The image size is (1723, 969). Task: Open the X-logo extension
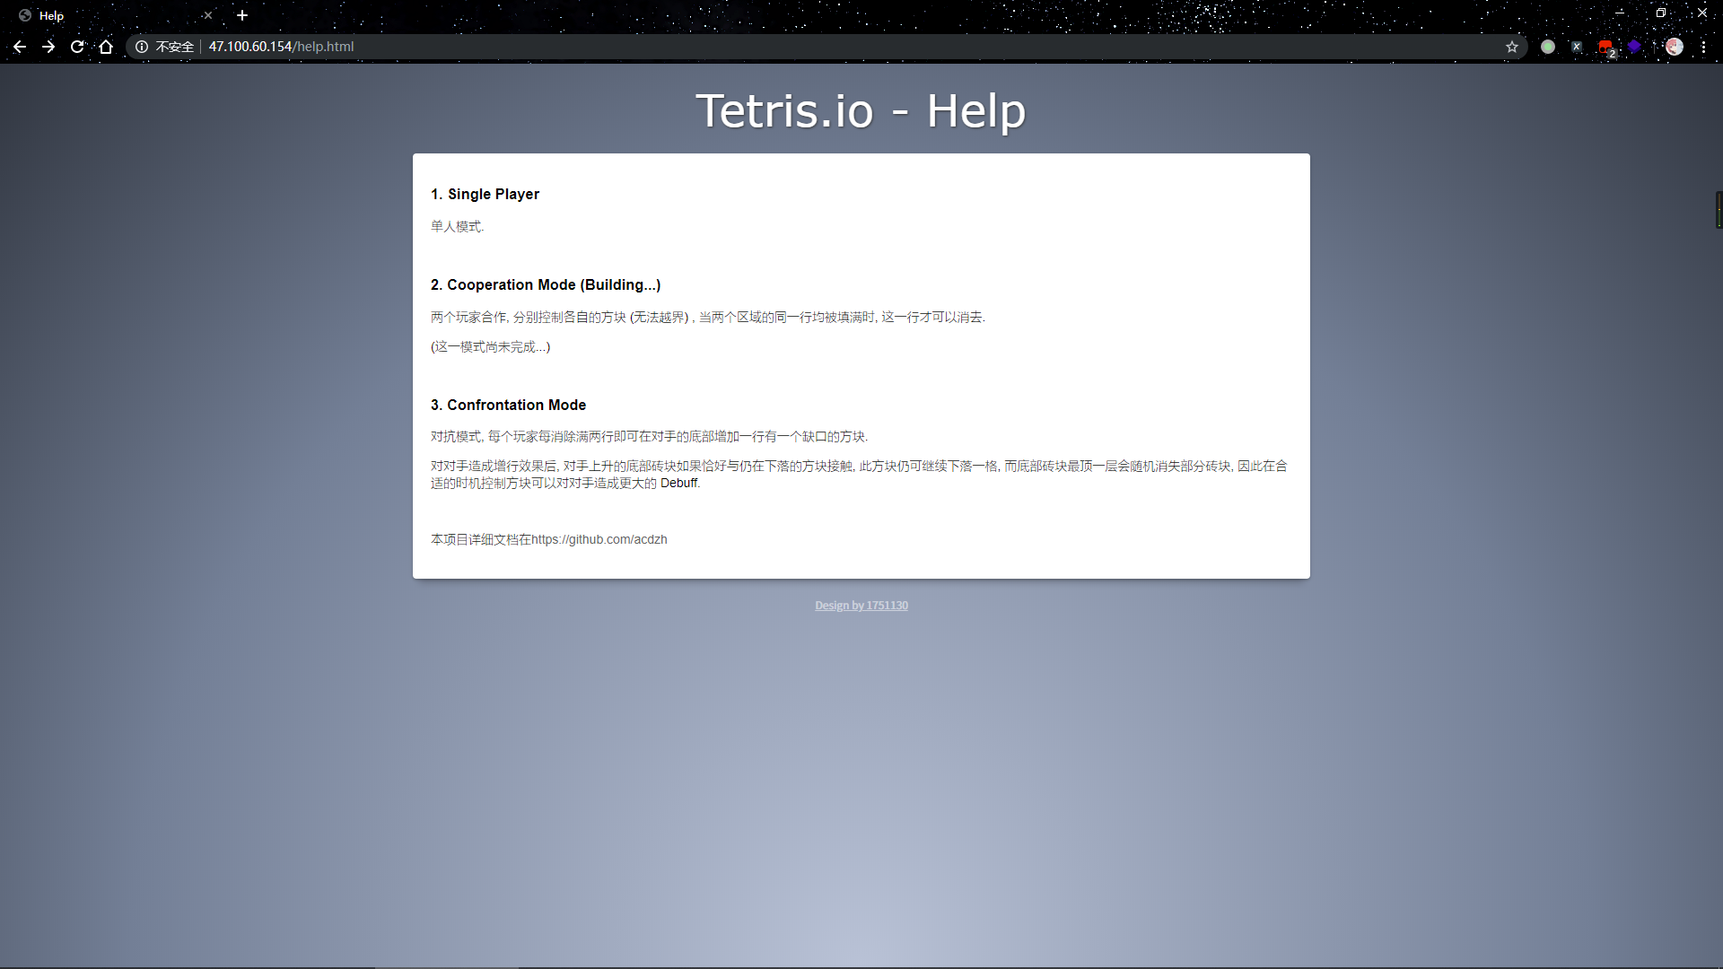coord(1577,47)
